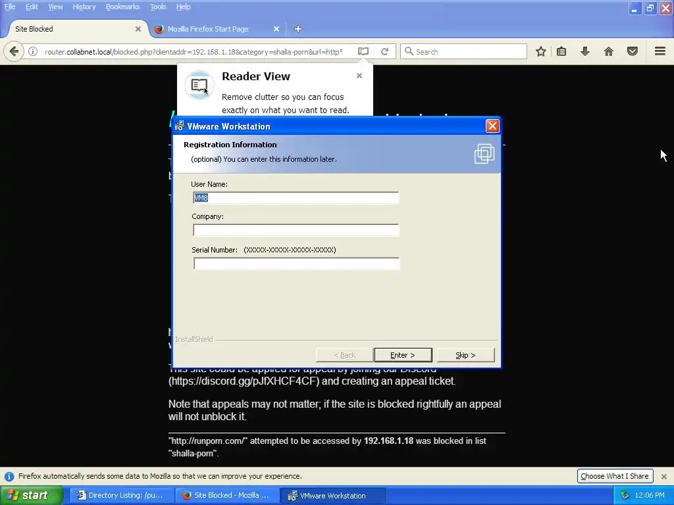Go to Firefox home page icon
This screenshot has width=674, height=505.
click(x=609, y=51)
